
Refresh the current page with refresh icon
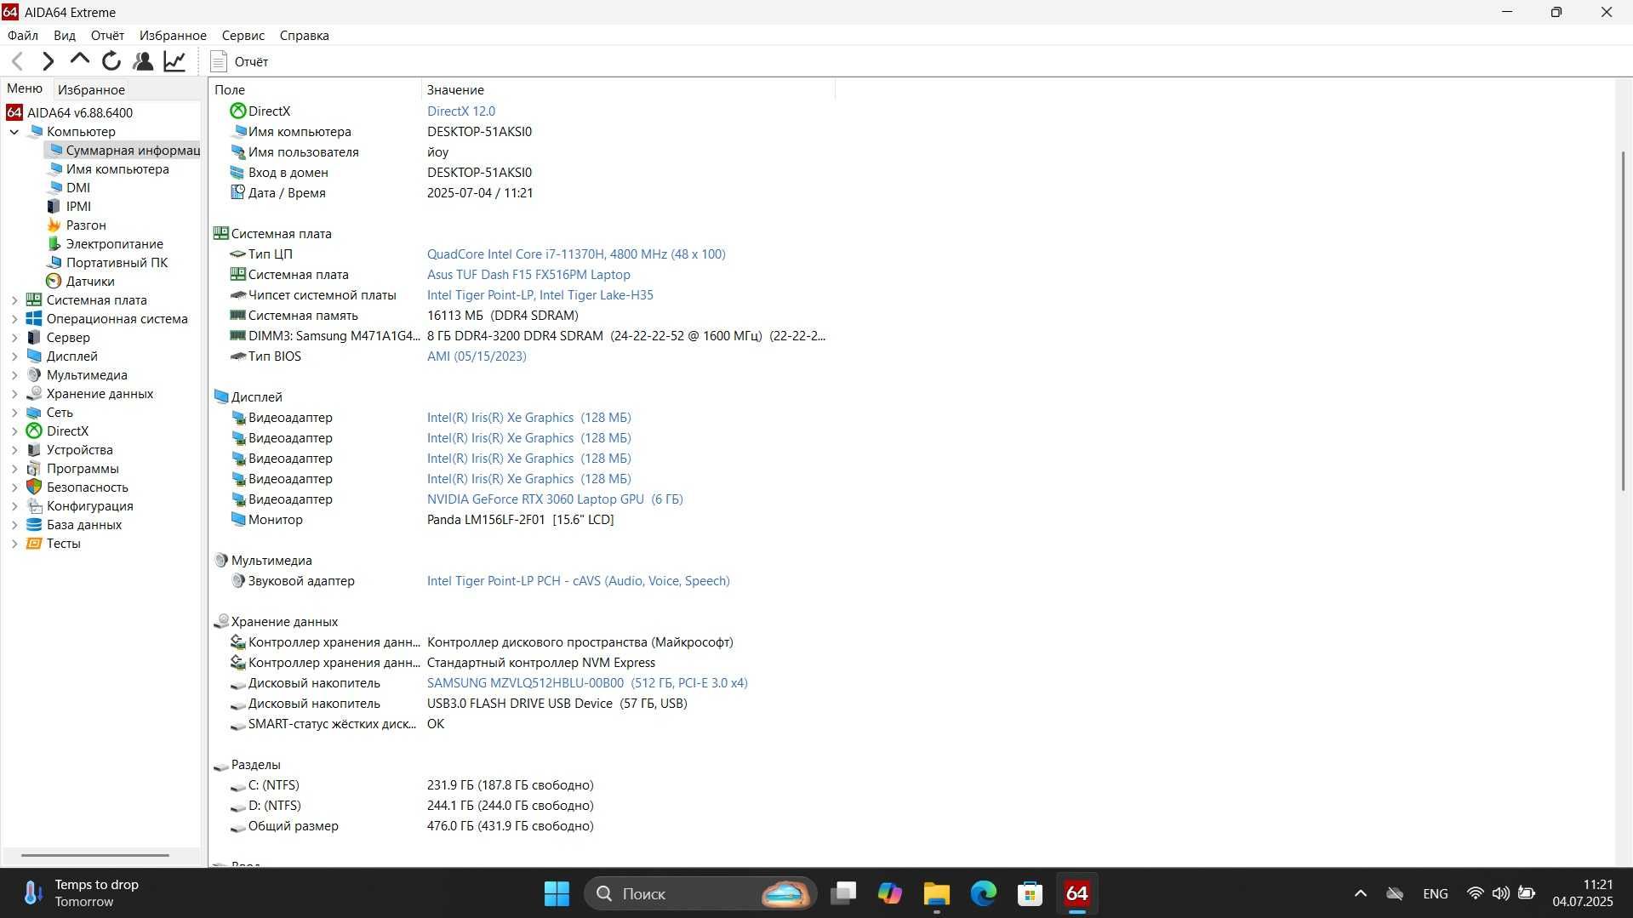click(x=111, y=61)
